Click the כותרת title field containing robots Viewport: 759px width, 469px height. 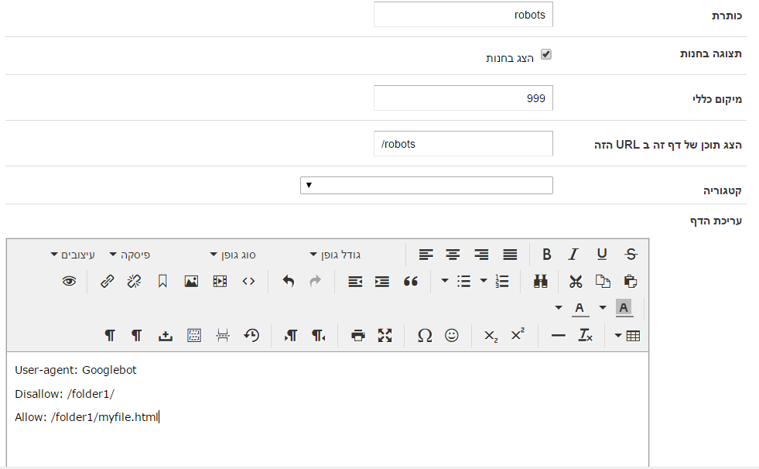point(463,15)
